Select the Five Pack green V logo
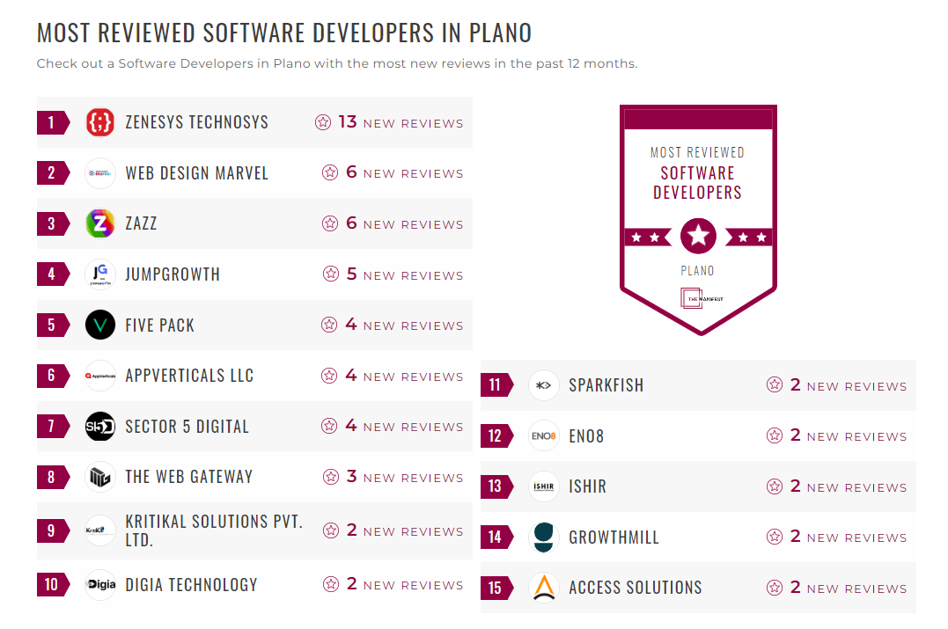The width and height of the screenshot is (948, 629). (100, 325)
